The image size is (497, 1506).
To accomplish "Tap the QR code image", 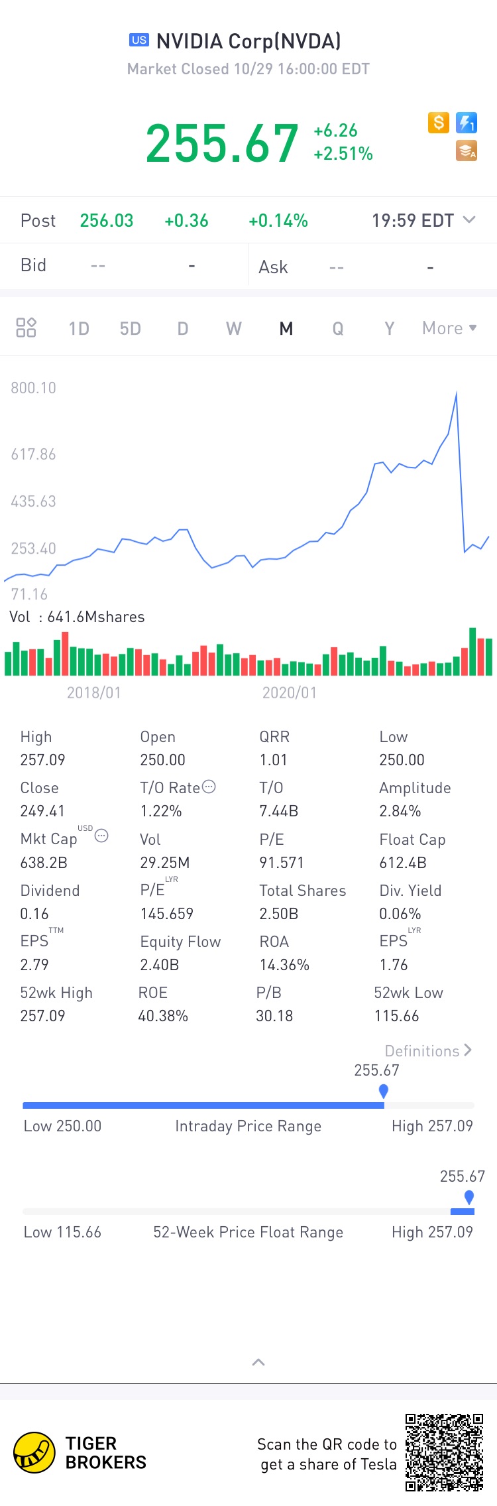I will pos(444,1452).
